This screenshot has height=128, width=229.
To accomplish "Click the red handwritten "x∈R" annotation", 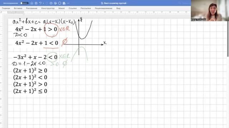I will tap(64, 29).
